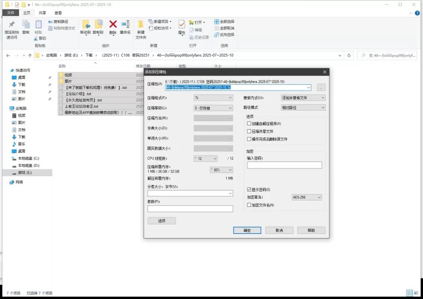Click the Rename (重命名) ribbon icon
The width and height of the screenshot is (423, 299).
125,24
